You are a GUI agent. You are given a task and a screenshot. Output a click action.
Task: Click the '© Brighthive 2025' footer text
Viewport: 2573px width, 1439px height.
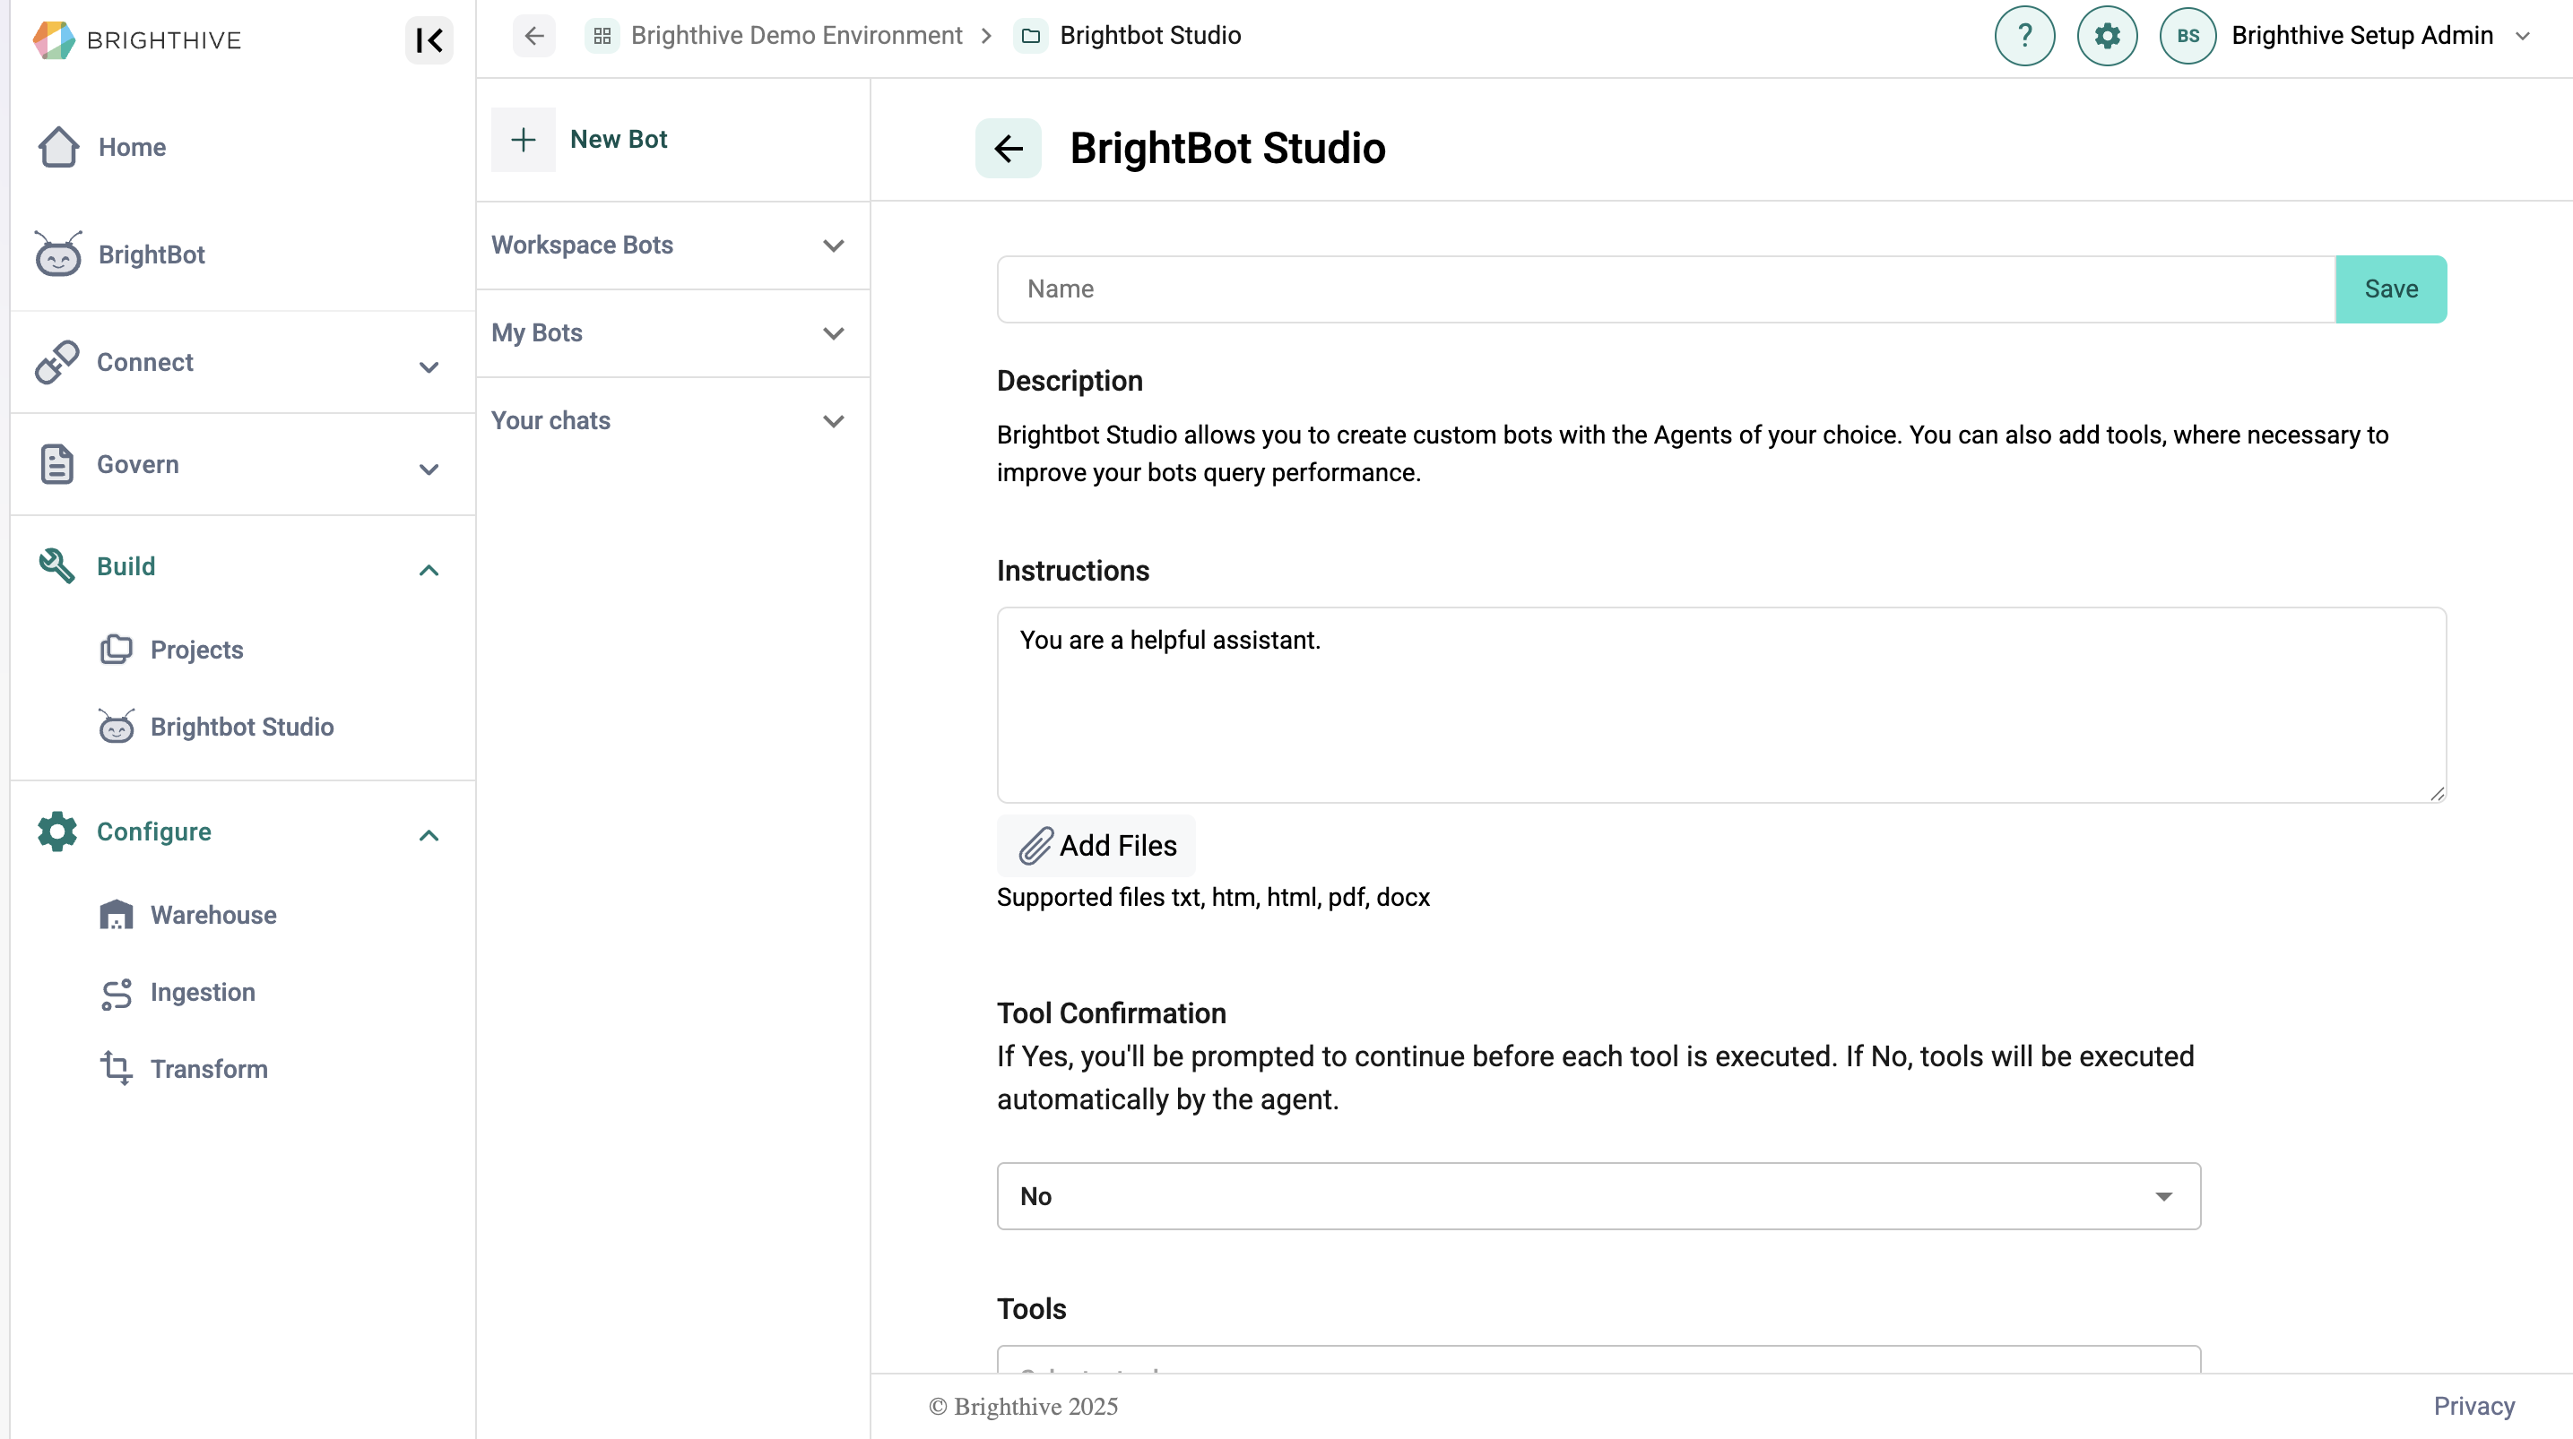(1024, 1406)
